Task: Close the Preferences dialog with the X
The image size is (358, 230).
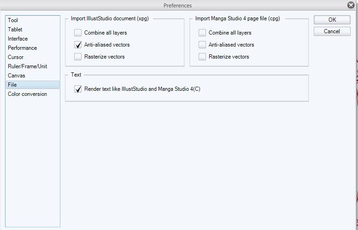Action: pos(351,5)
